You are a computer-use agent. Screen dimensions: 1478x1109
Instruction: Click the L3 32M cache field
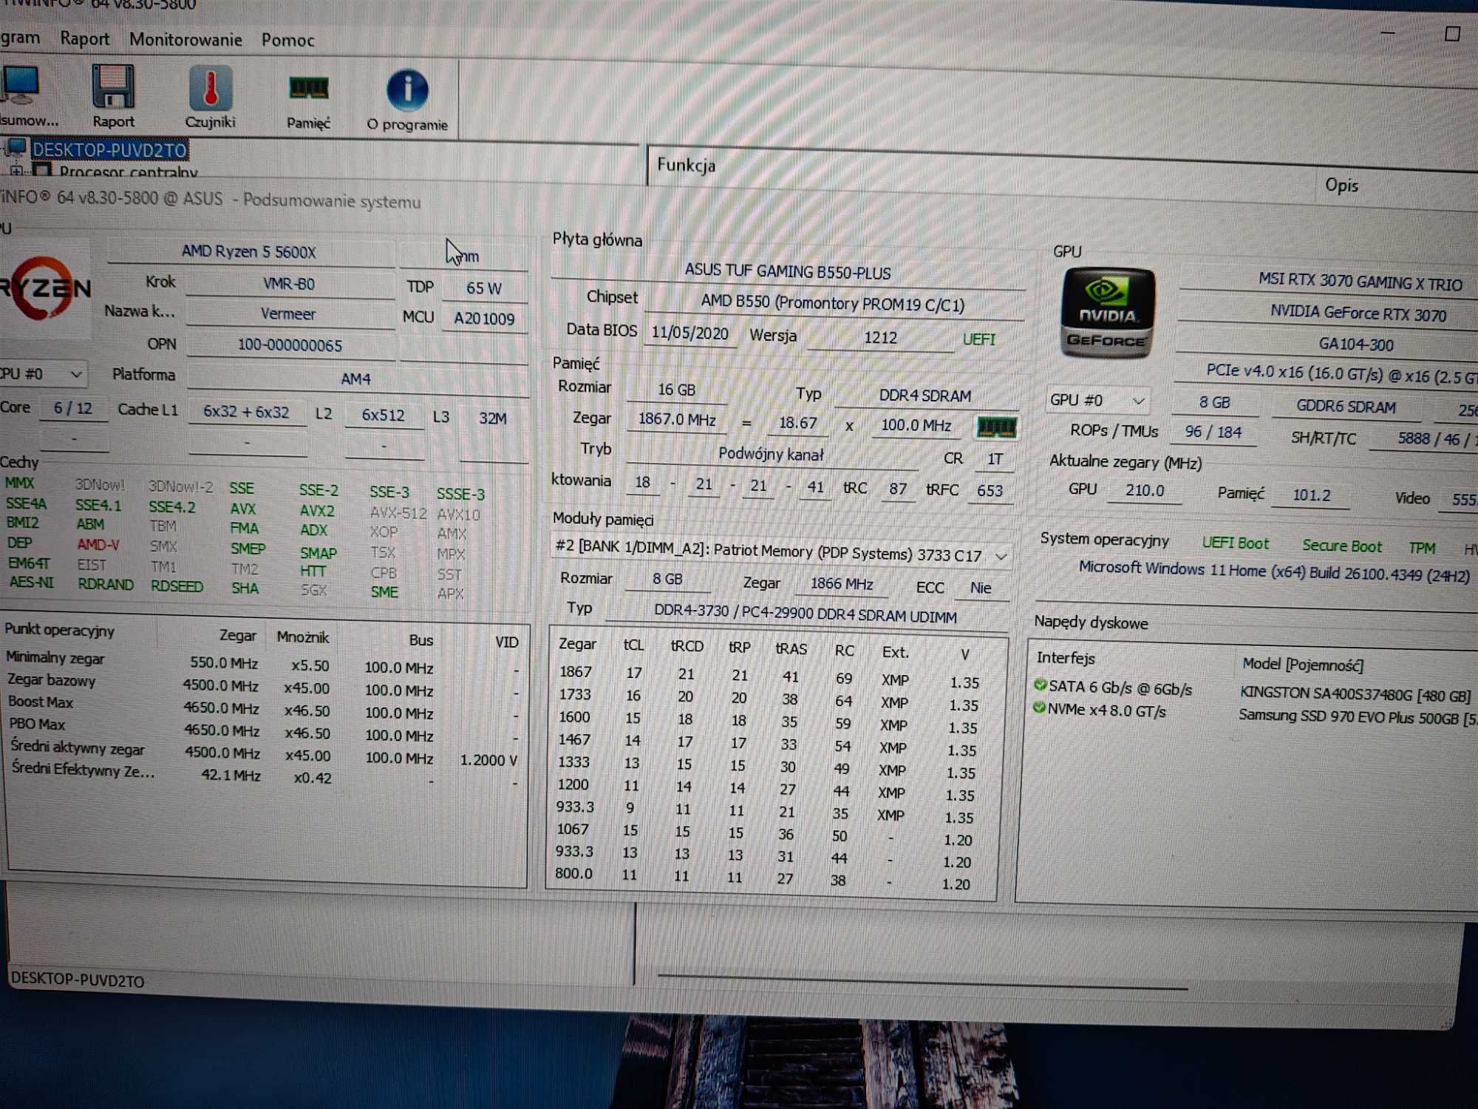coord(493,418)
